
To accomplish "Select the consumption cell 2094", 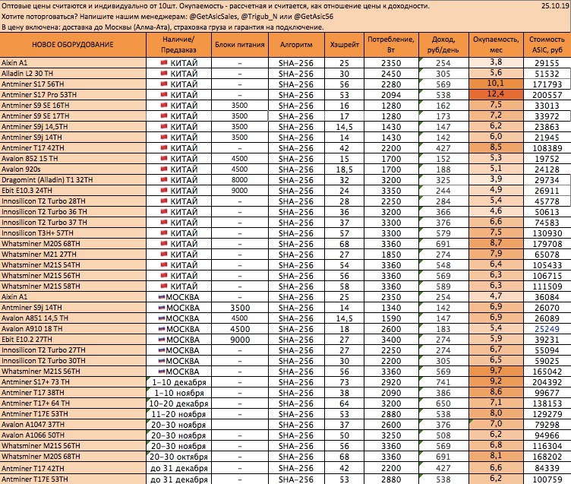I will click(x=391, y=95).
